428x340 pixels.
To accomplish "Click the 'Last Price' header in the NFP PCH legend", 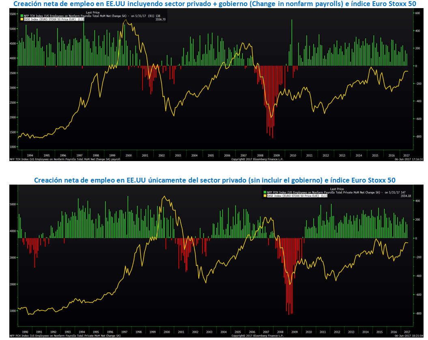I will tap(337, 189).
